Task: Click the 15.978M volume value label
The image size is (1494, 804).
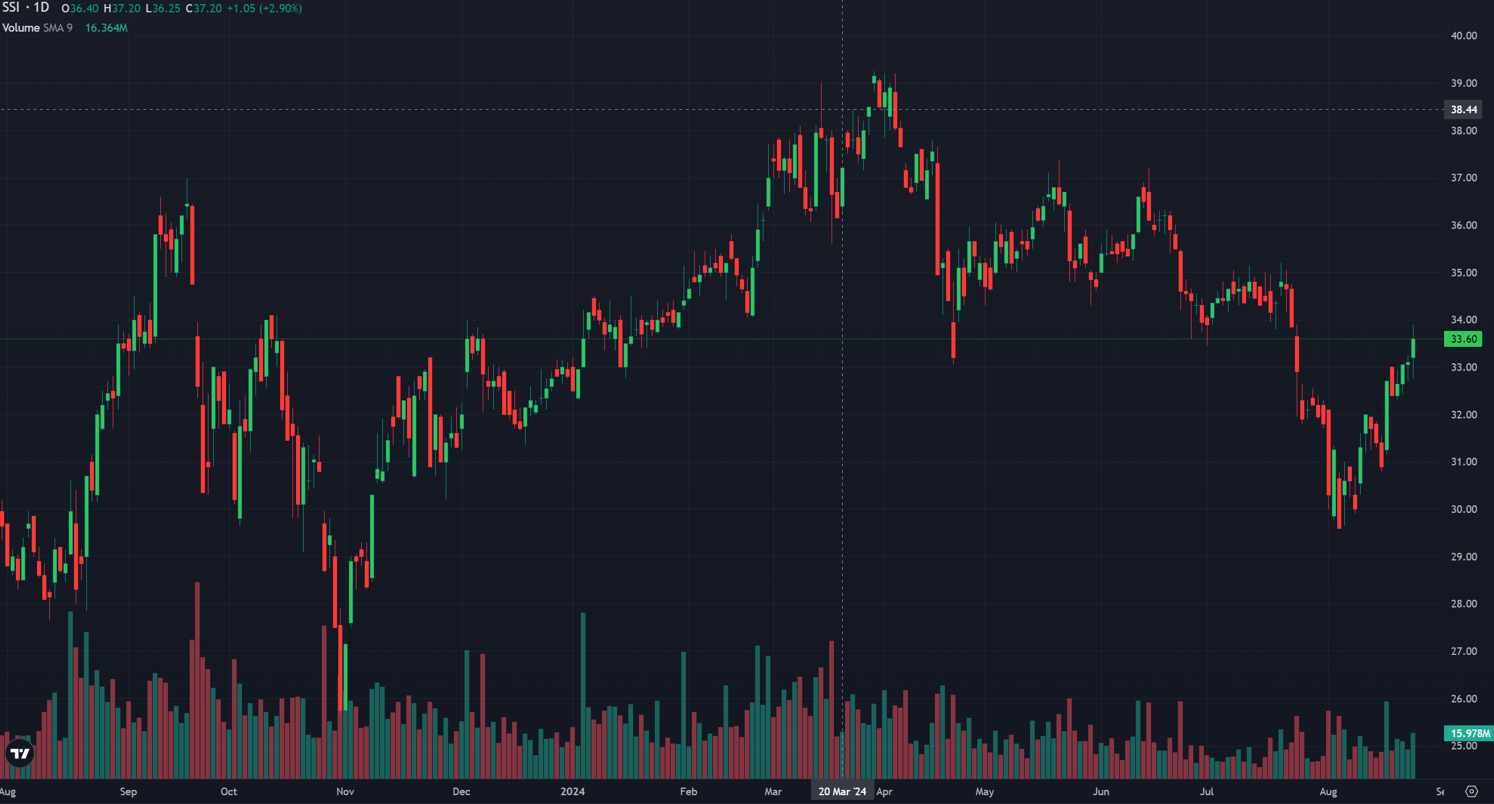Action: click(x=1469, y=733)
